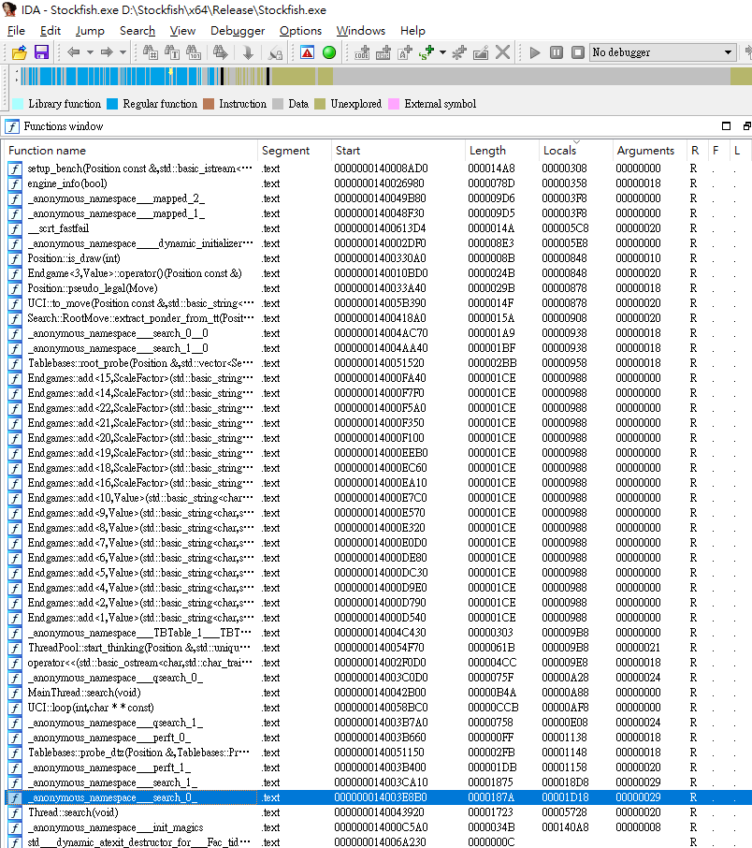
Task: Open the Help menu
Action: coord(412,31)
